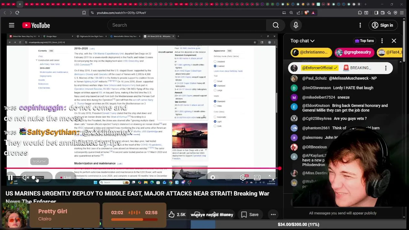Submit search with the magnifier button
Image resolution: width=409 pixels, height=230 pixels.
(x=276, y=25)
